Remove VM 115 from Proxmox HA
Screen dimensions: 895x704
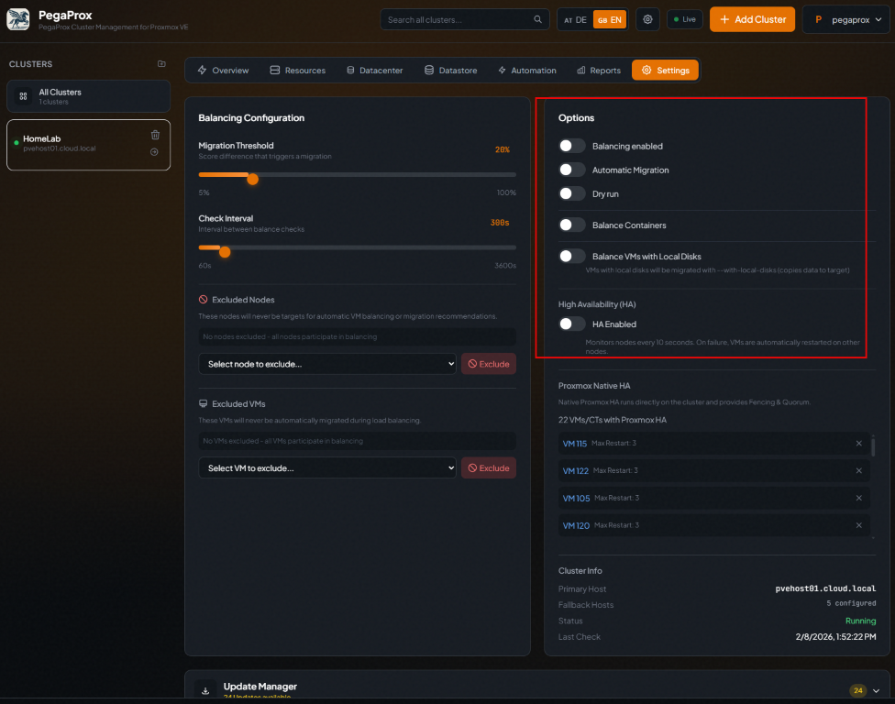(859, 444)
